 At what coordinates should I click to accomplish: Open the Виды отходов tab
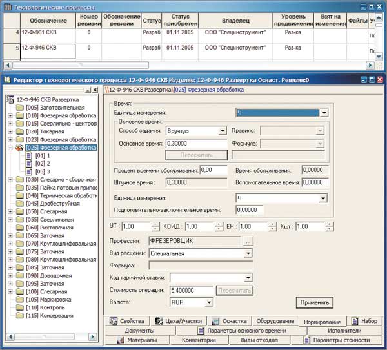259,340
